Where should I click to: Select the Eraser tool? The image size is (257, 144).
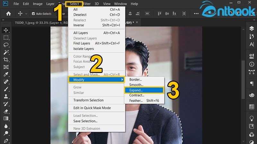[x=6, y=111]
